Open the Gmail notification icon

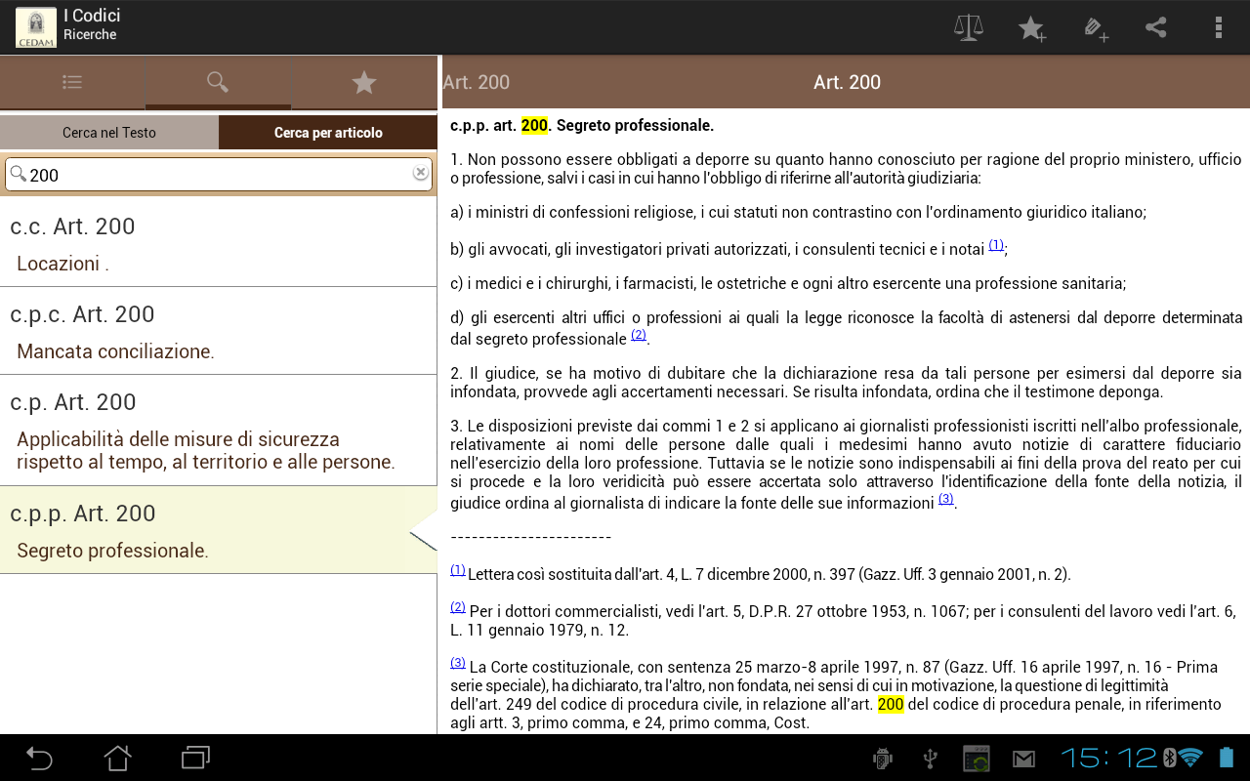(1023, 759)
